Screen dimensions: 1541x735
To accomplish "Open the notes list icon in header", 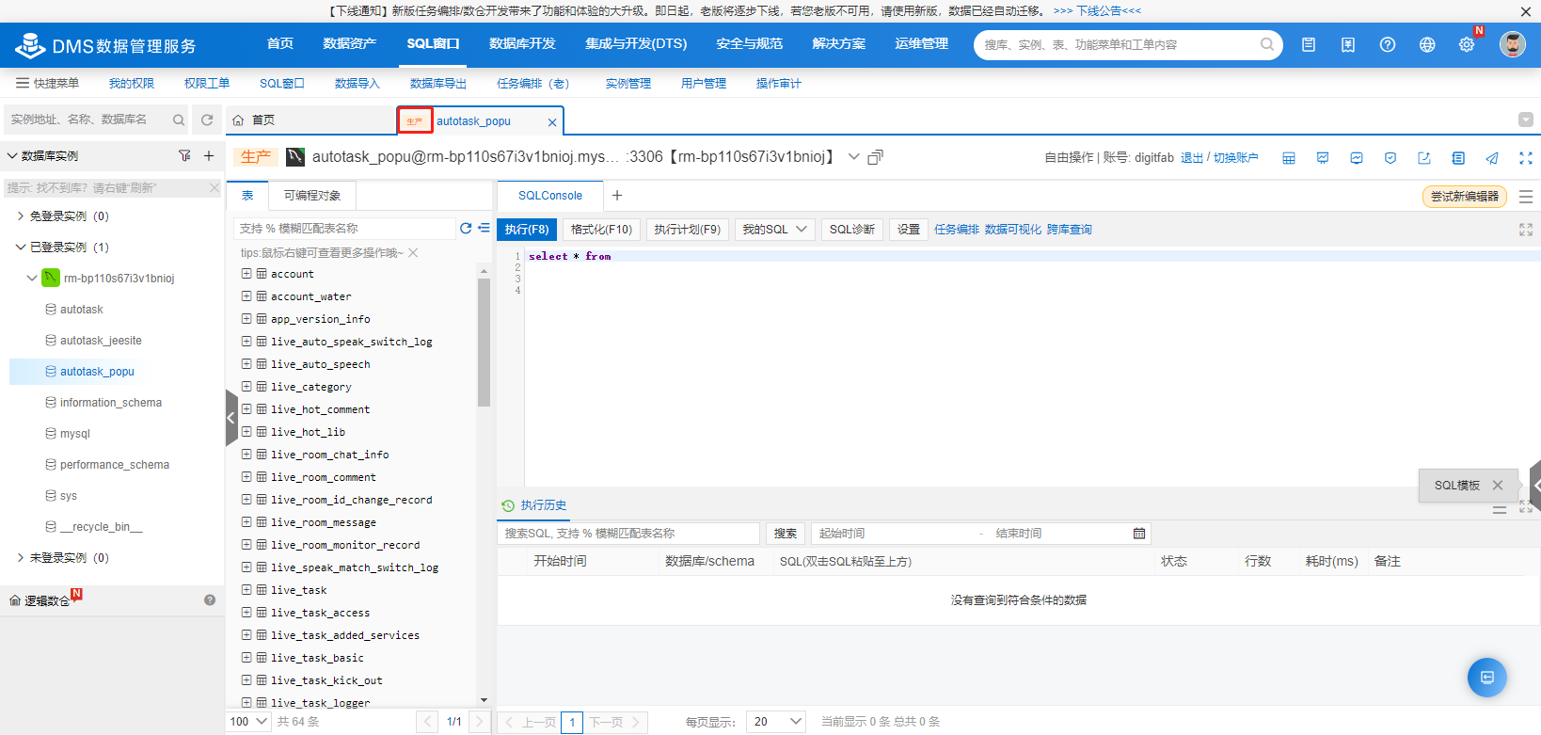I will (1308, 44).
